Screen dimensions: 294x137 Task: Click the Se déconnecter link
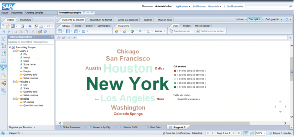[x=235, y=6]
